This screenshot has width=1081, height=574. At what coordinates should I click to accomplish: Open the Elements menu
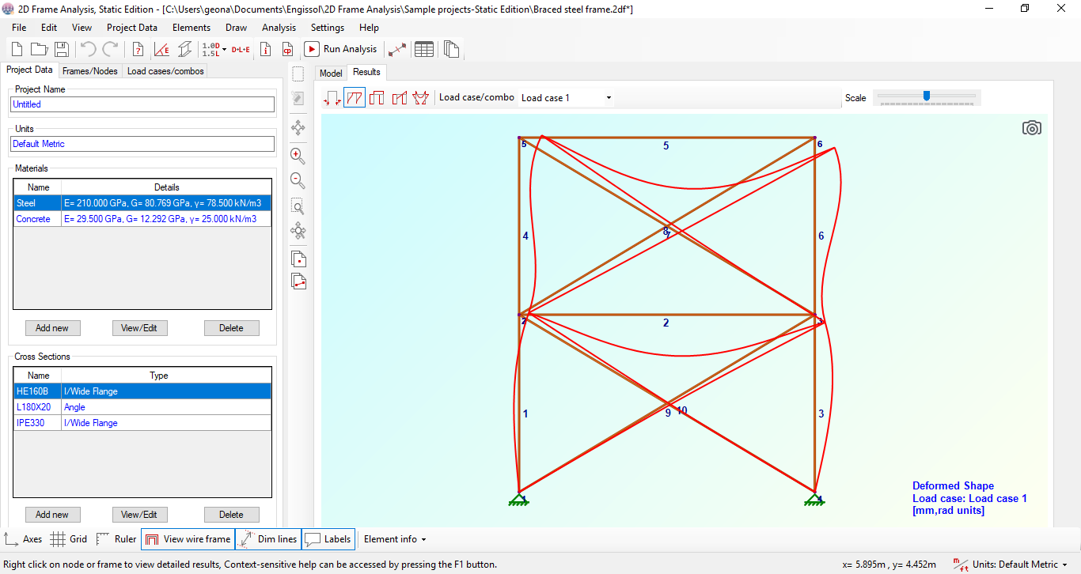tap(192, 28)
